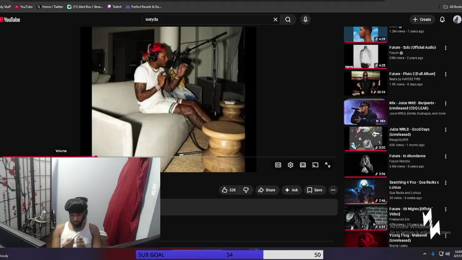Click the title Searching 4 You - Qua Racks x Lohtus
The height and width of the screenshot is (260, 462).
tap(414, 185)
